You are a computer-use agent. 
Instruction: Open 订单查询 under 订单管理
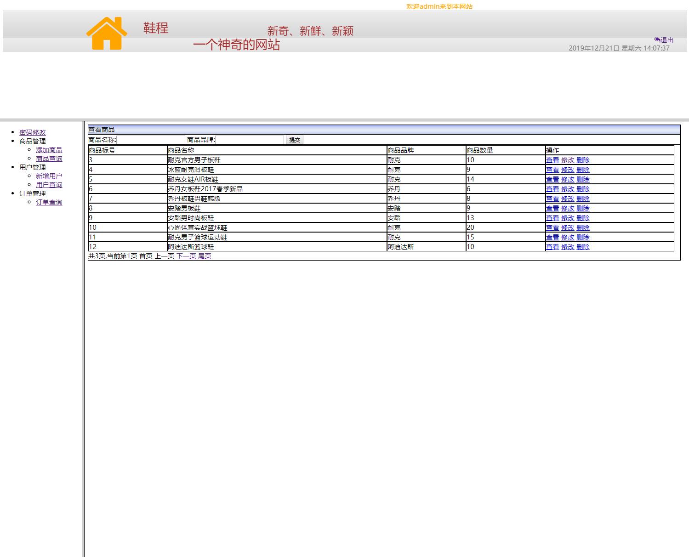click(49, 202)
